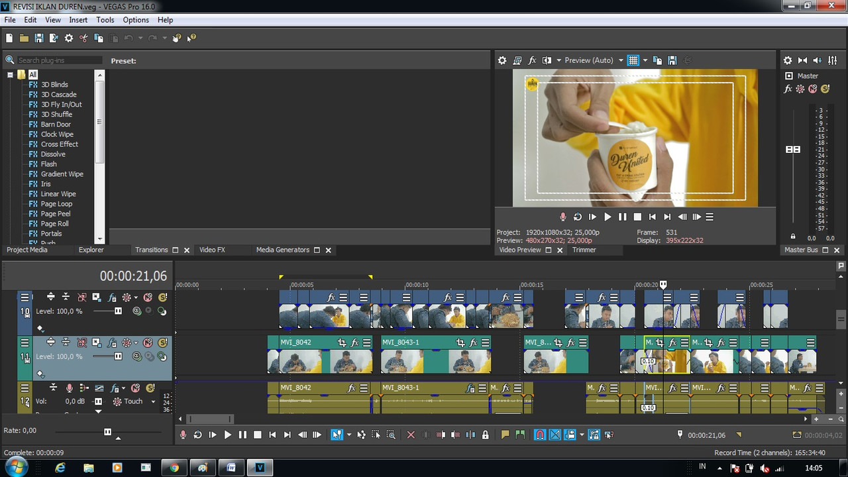Open split-screen view dropdown arrow

click(558, 60)
